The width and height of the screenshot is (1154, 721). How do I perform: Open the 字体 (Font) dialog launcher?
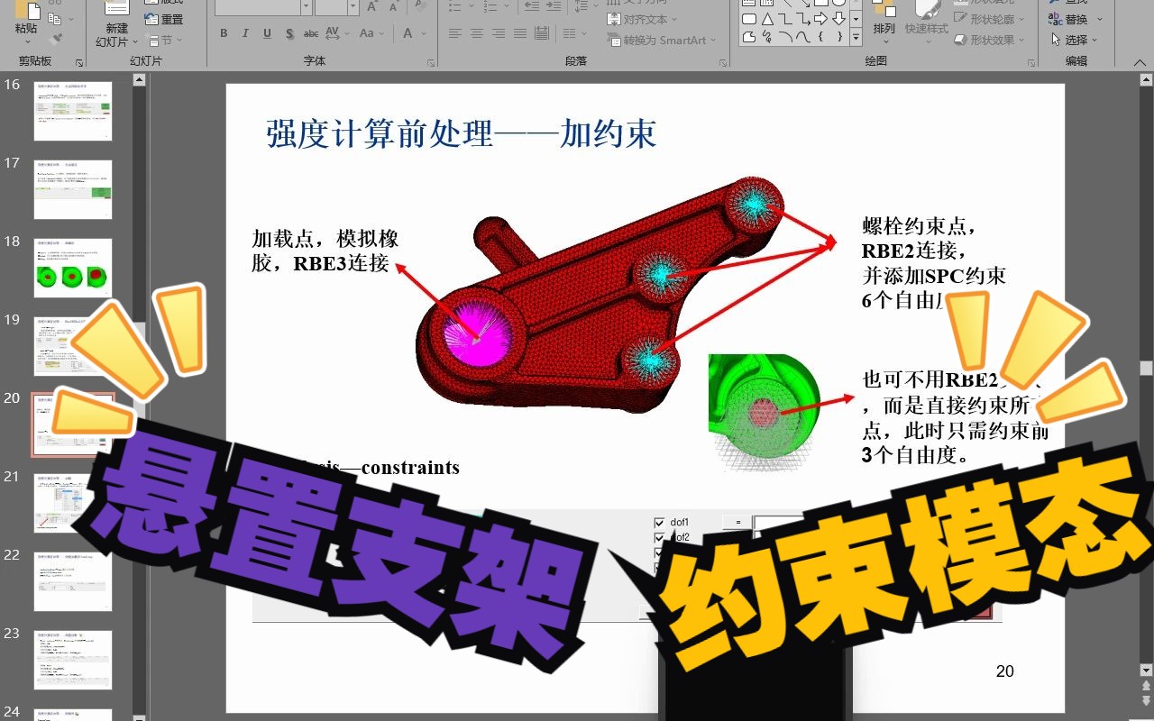pyautogui.click(x=430, y=63)
